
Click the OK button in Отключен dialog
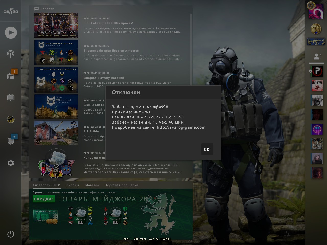coord(207,149)
